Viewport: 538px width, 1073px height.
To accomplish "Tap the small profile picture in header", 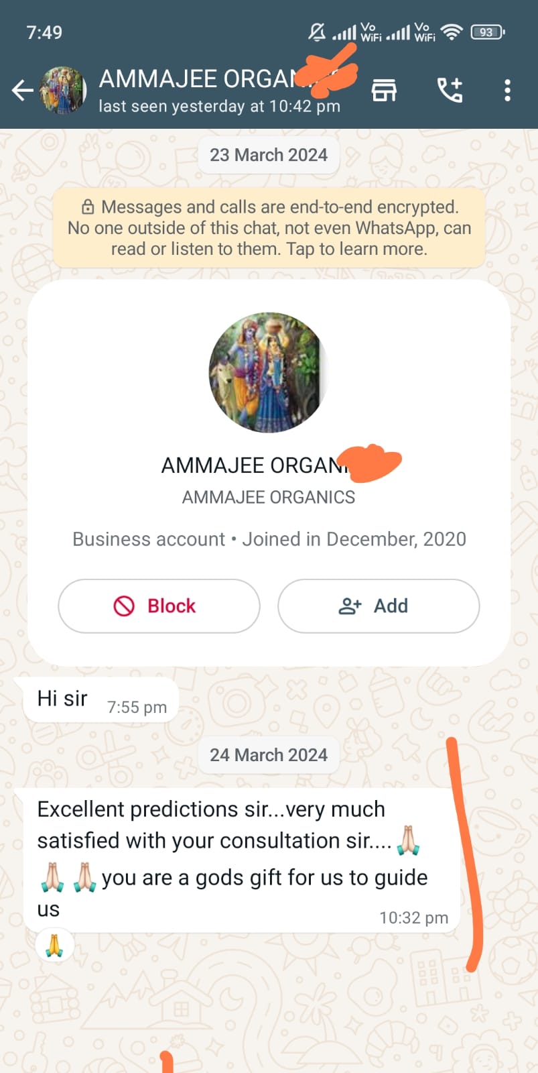I will (x=63, y=90).
